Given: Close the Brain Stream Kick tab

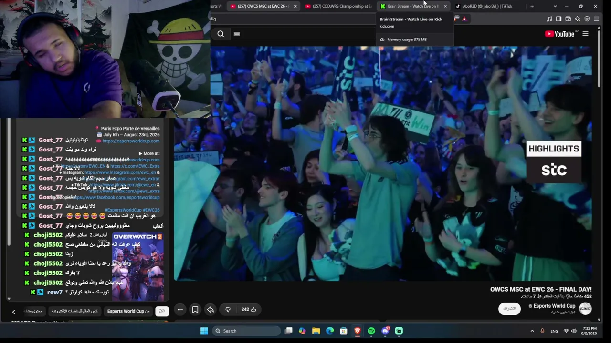Looking at the screenshot, I should (445, 6).
